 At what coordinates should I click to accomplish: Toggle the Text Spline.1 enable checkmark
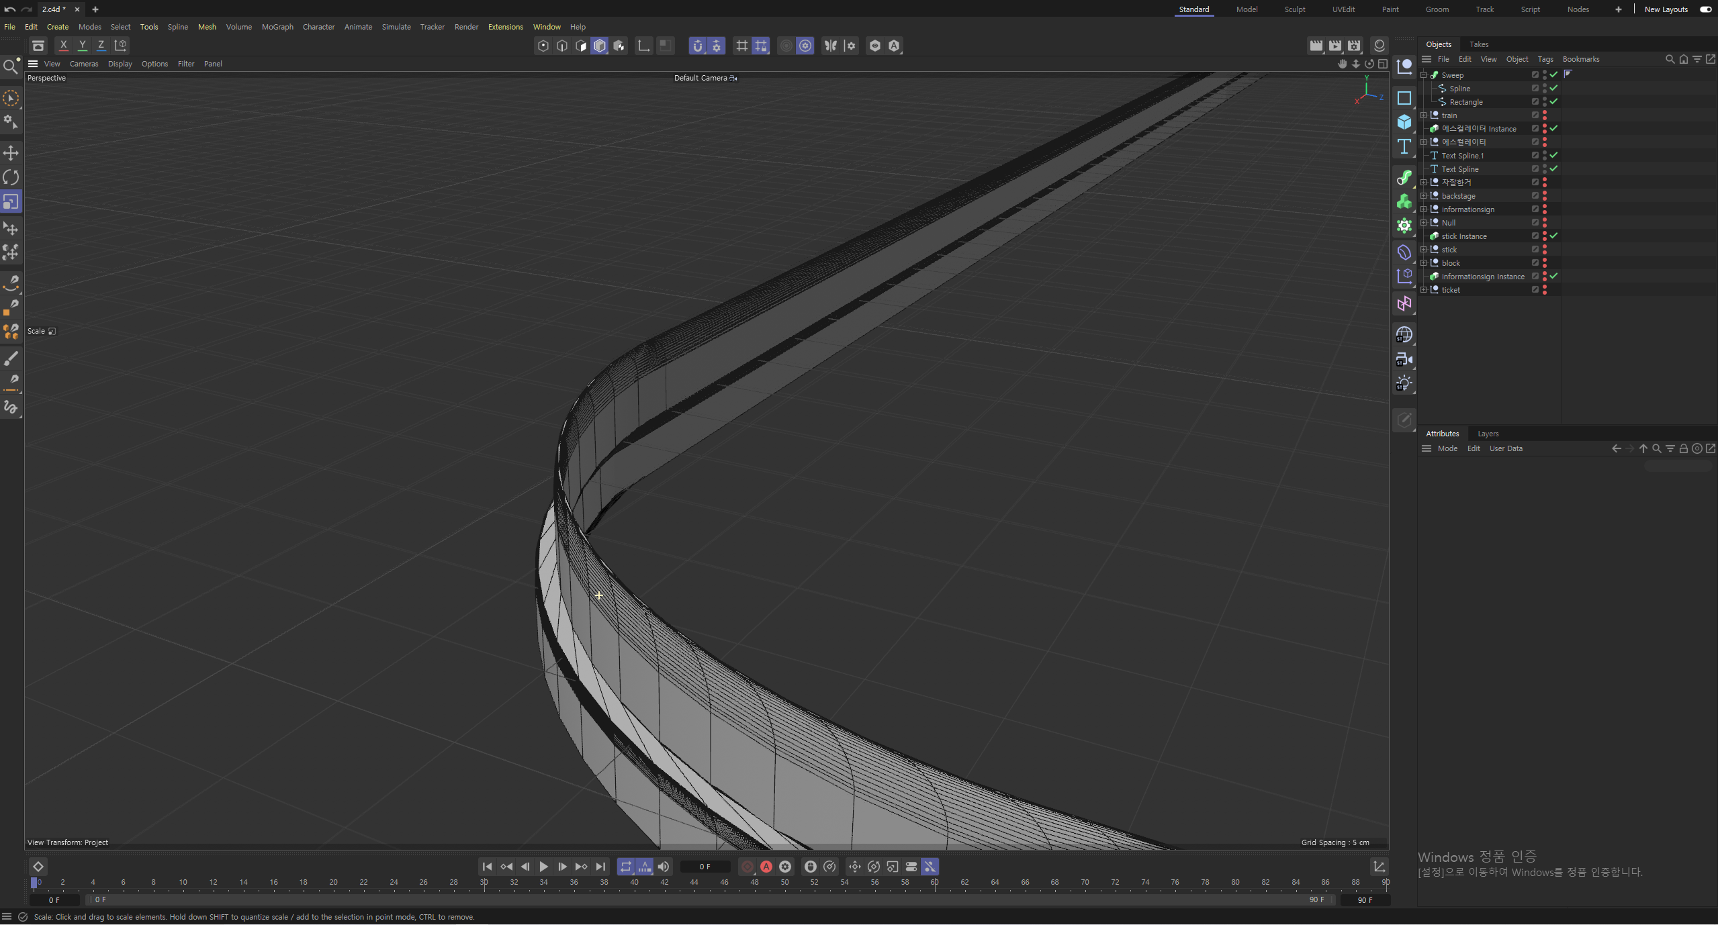[1553, 155]
